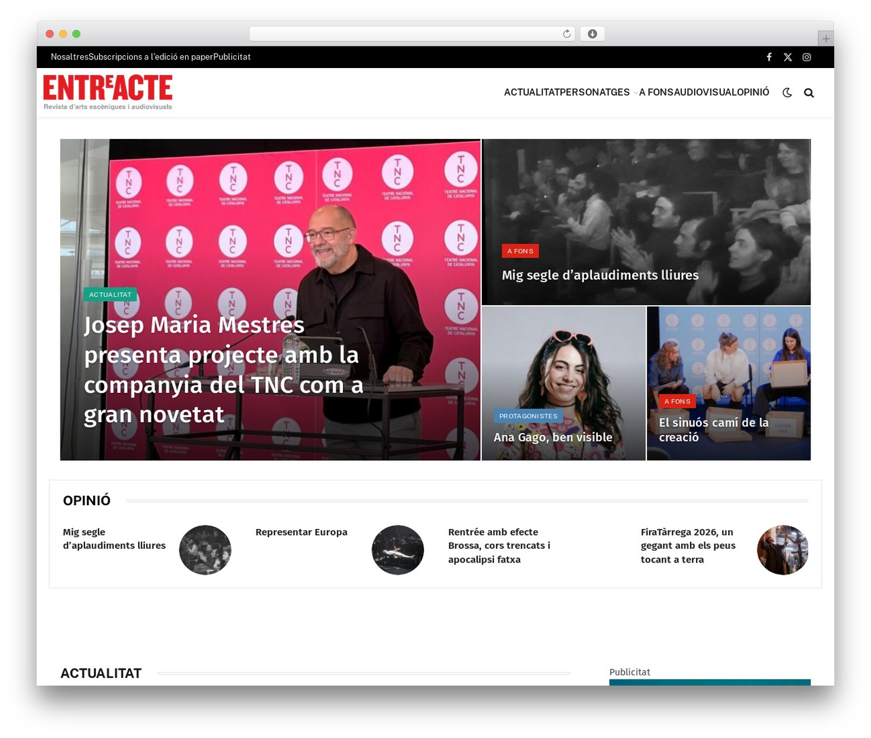Read the Josep Maria Mestres headline article
The height and width of the screenshot is (738, 871).
[x=224, y=370]
